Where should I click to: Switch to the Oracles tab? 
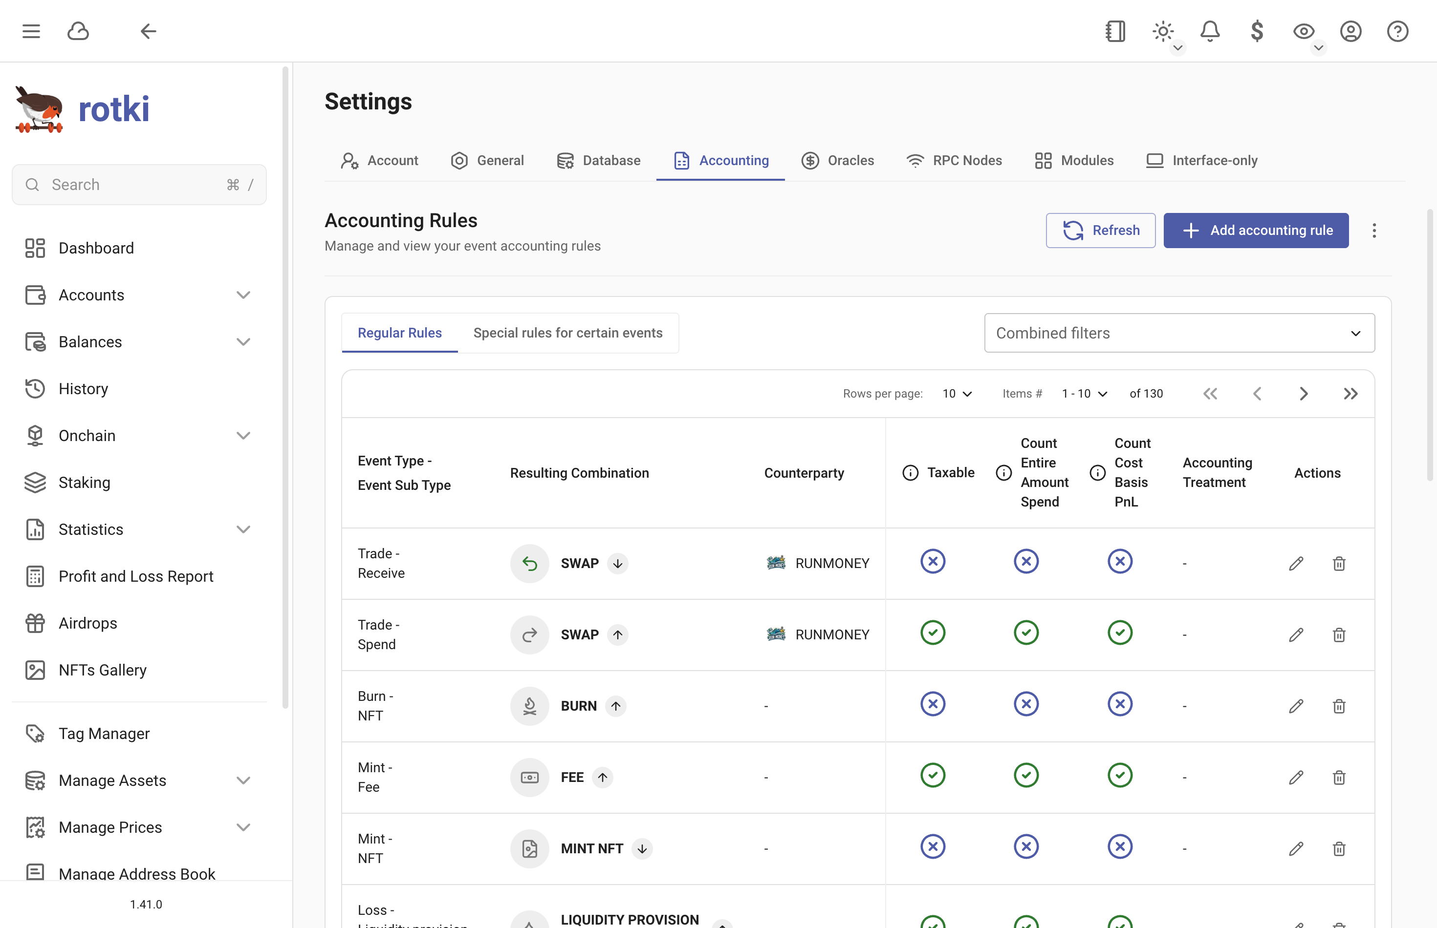click(838, 161)
